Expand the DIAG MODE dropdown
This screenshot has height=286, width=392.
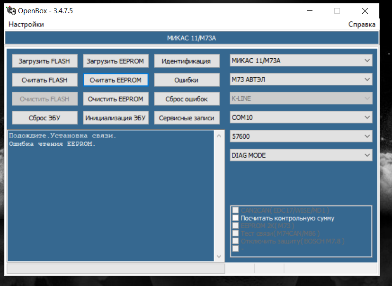tap(301, 155)
